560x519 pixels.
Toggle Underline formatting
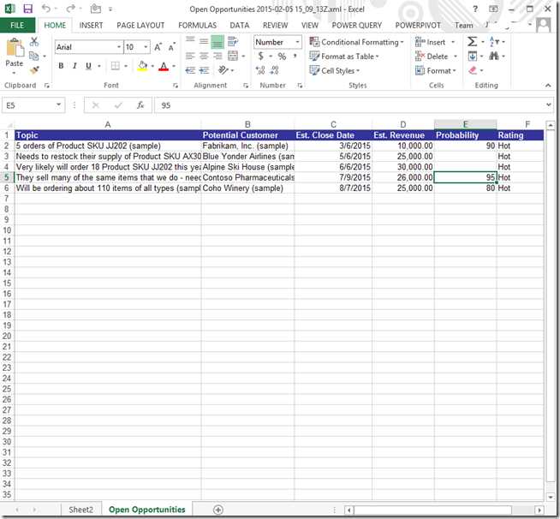(88, 66)
